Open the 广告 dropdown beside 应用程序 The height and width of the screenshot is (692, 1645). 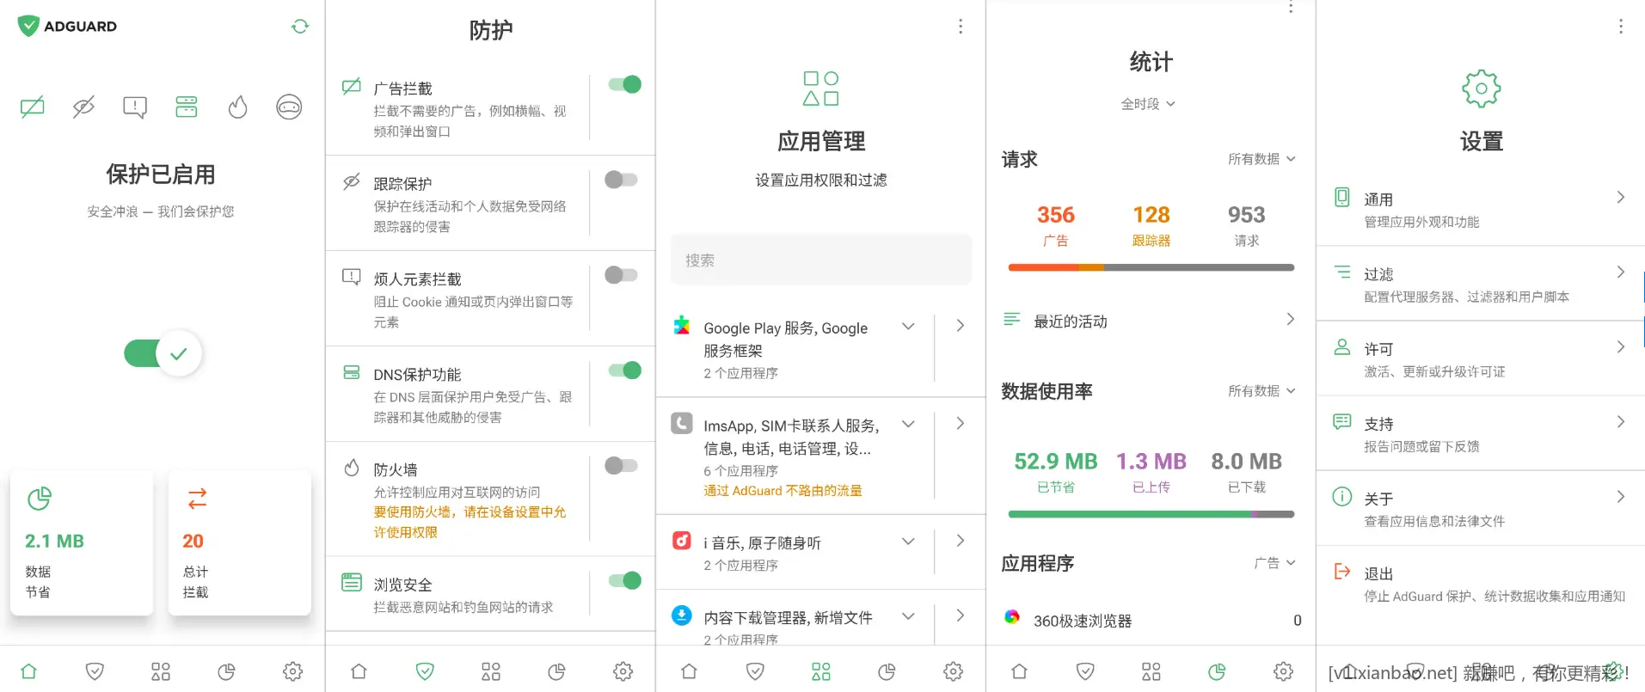[1274, 563]
